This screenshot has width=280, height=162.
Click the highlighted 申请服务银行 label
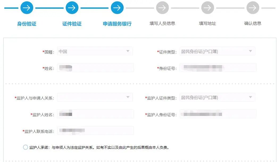[117, 23]
